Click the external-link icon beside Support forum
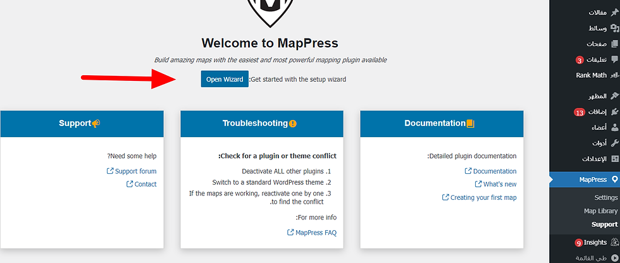Image resolution: width=620 pixels, height=263 pixels. click(x=110, y=171)
